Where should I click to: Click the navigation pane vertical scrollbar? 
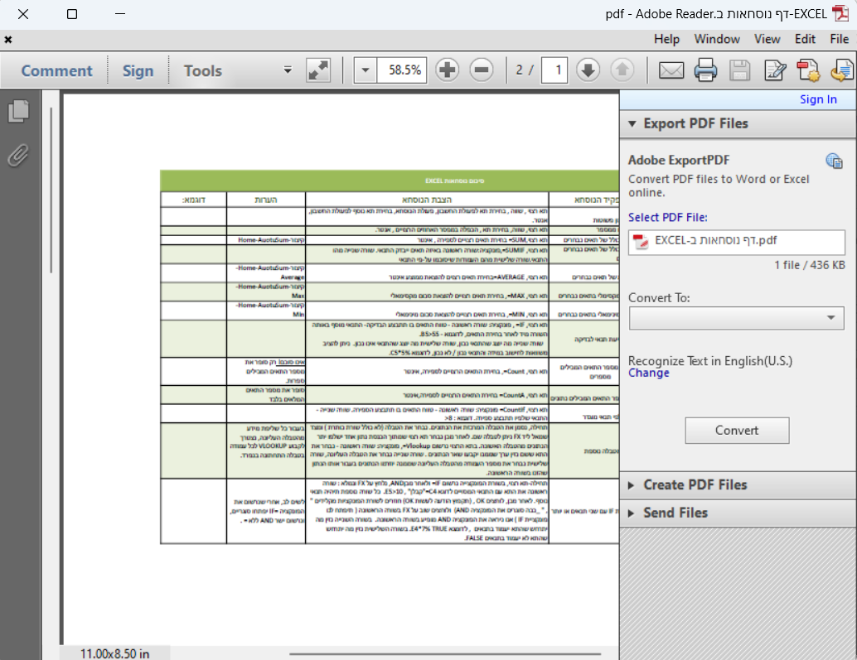51,190
